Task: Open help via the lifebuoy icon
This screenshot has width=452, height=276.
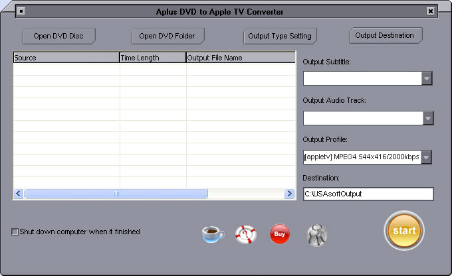Action: (245, 234)
